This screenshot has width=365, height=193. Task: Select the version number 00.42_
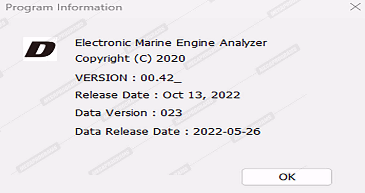161,78
